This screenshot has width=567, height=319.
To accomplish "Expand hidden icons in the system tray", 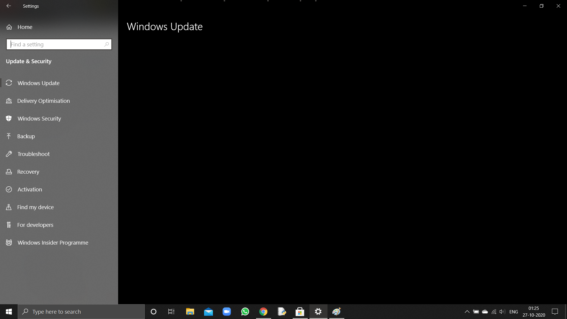I will pyautogui.click(x=467, y=311).
